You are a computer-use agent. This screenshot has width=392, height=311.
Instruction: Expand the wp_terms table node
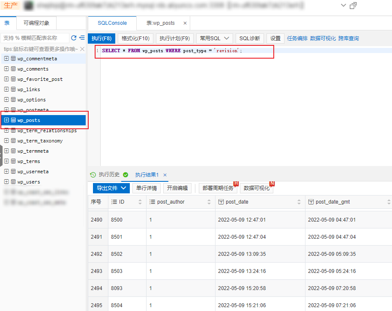click(6, 161)
